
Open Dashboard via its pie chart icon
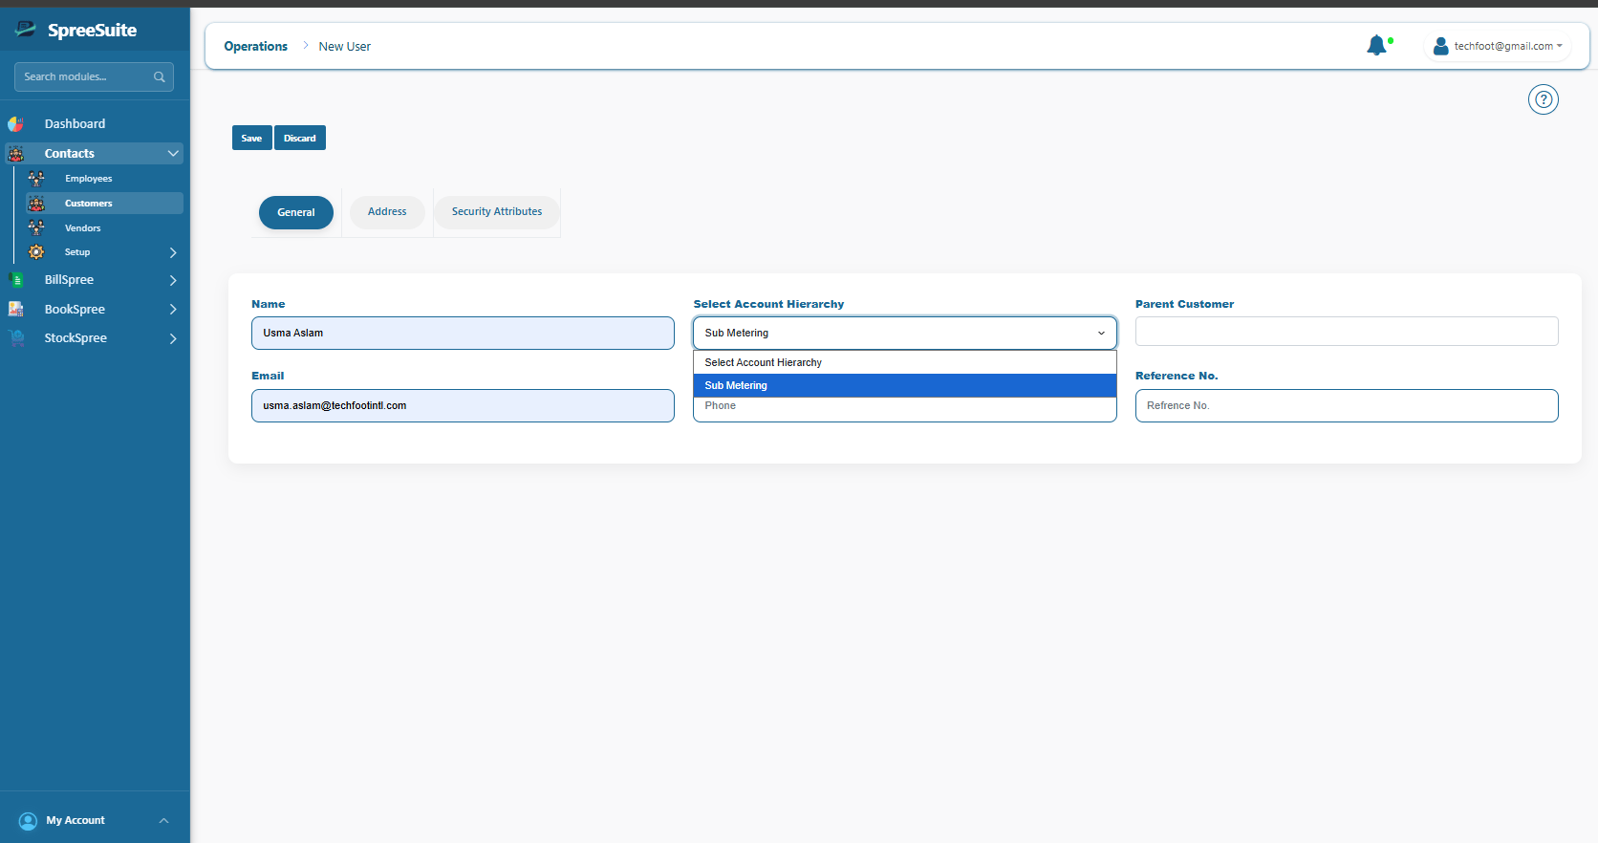coord(15,124)
